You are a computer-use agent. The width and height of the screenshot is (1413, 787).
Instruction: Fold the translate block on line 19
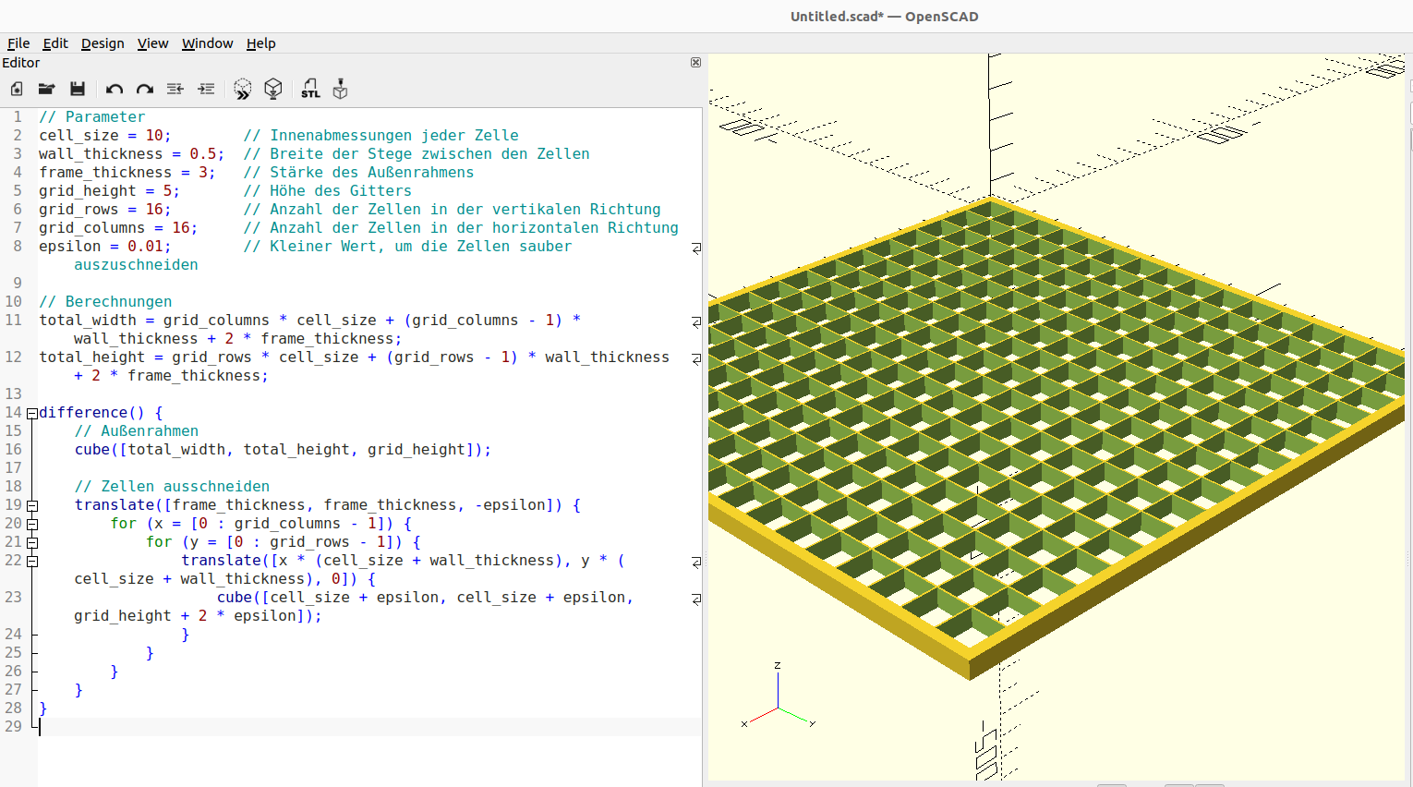[31, 505]
